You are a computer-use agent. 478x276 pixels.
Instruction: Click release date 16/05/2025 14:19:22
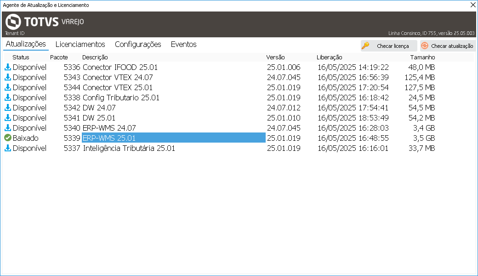click(x=353, y=67)
